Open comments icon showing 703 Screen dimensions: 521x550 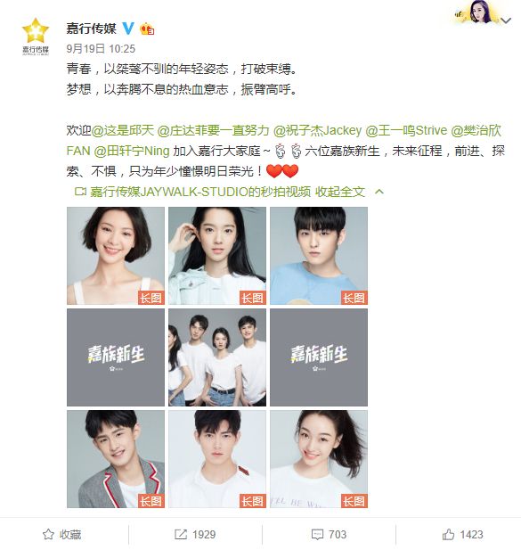(x=317, y=534)
